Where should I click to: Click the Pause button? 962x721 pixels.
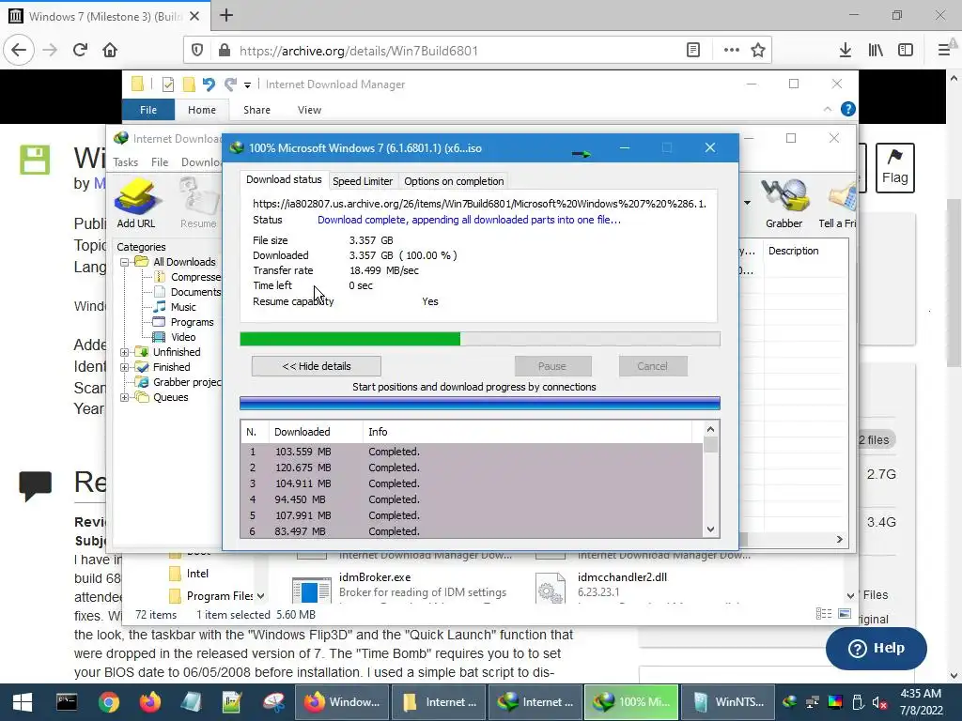[x=552, y=366]
